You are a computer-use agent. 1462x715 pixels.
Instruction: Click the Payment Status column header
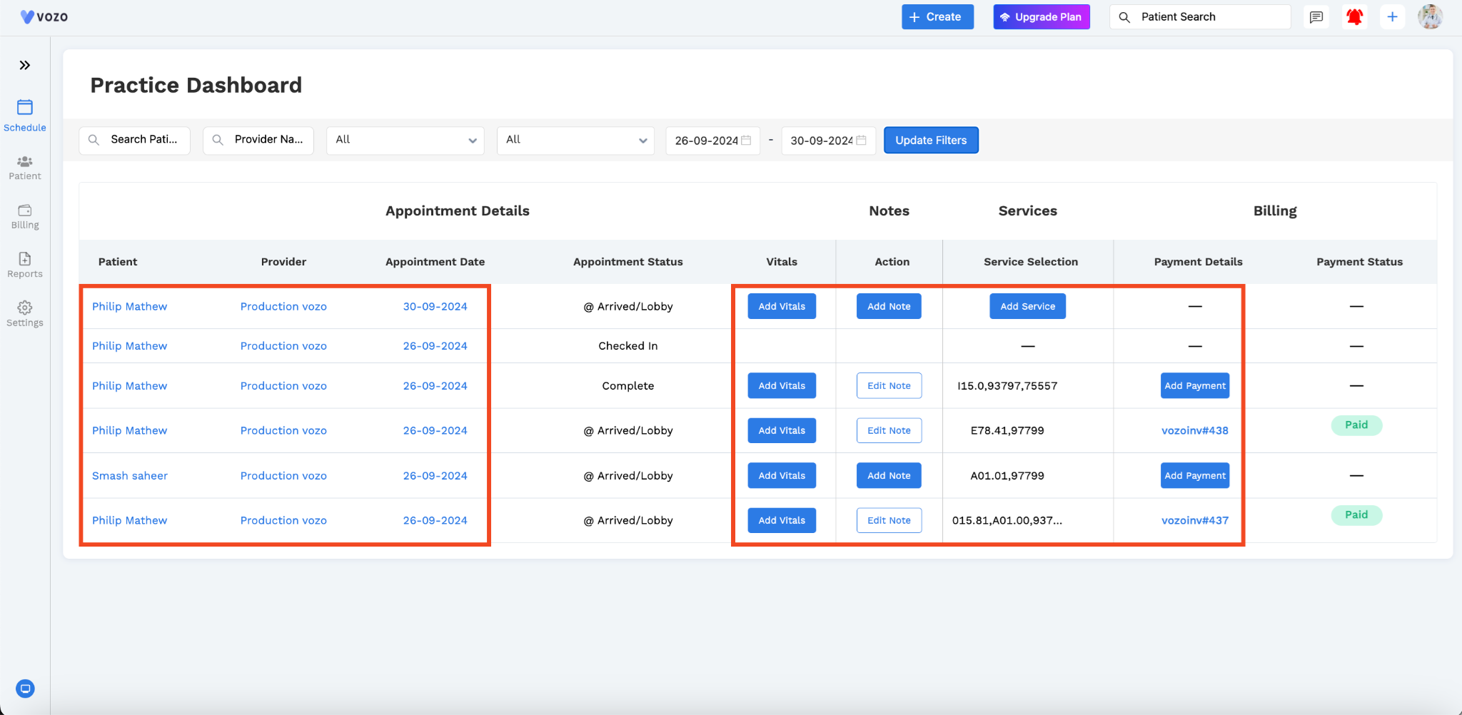(1359, 262)
